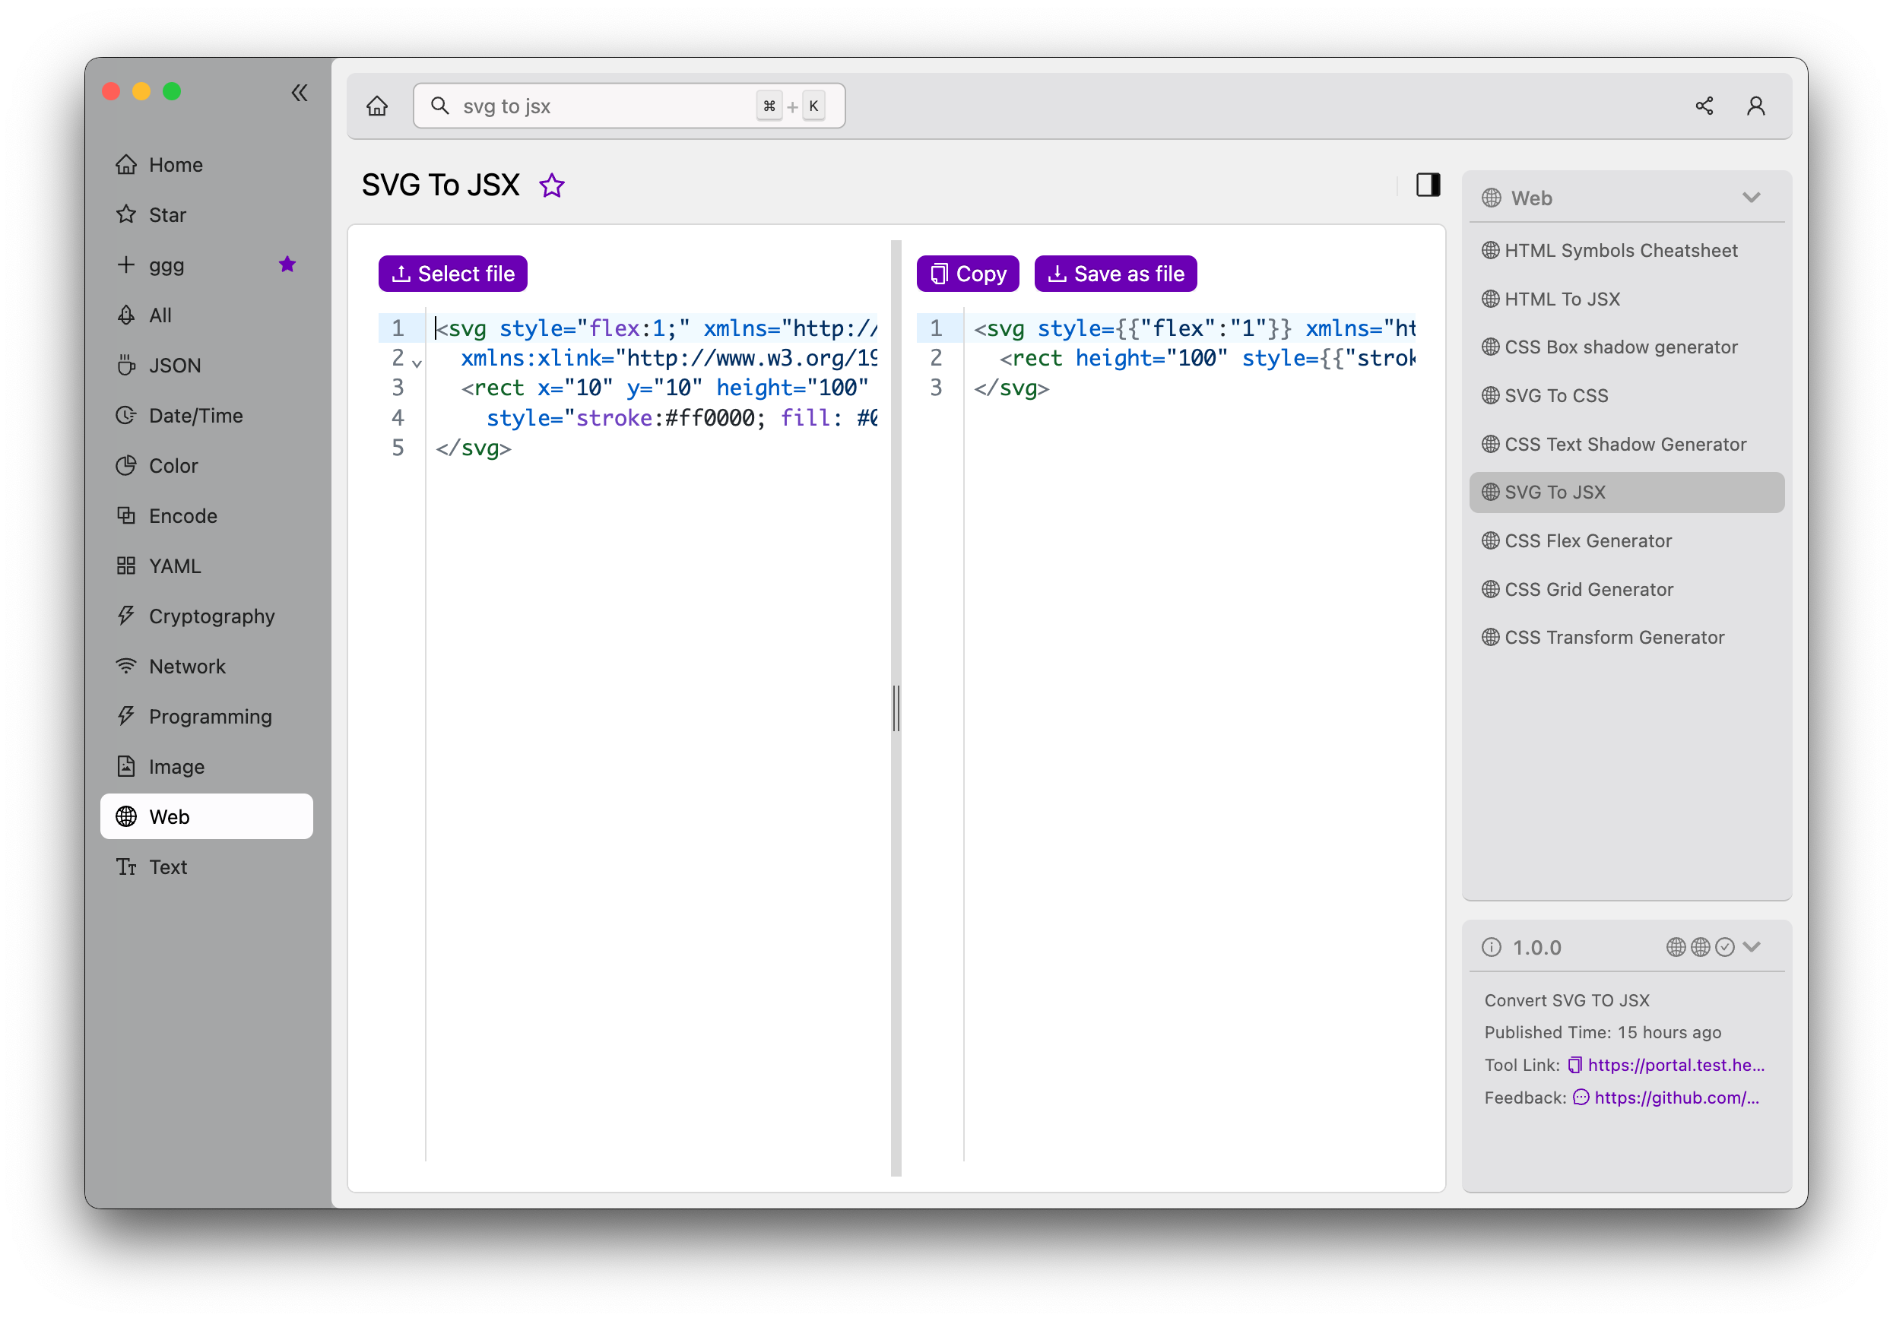Click the home icon in the top bar
Screen dimensions: 1893x1321
click(377, 106)
